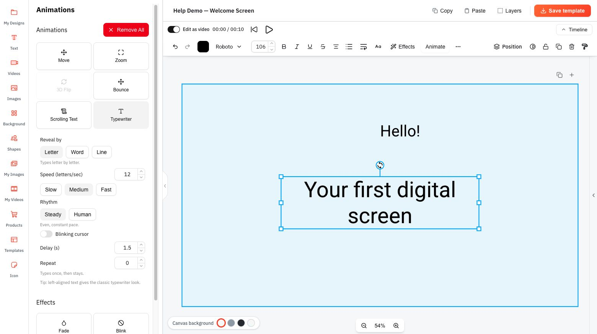Expand the Timeline panel
Screen dimensions: 597x334
(574, 29)
